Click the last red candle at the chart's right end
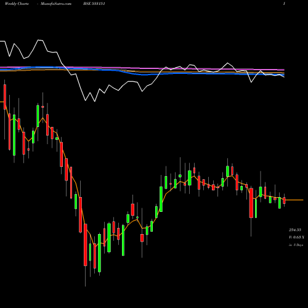 (285, 200)
